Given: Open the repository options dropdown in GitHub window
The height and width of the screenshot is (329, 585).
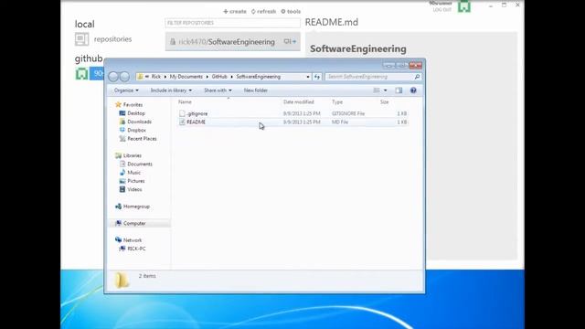Looking at the screenshot, I should point(290,41).
